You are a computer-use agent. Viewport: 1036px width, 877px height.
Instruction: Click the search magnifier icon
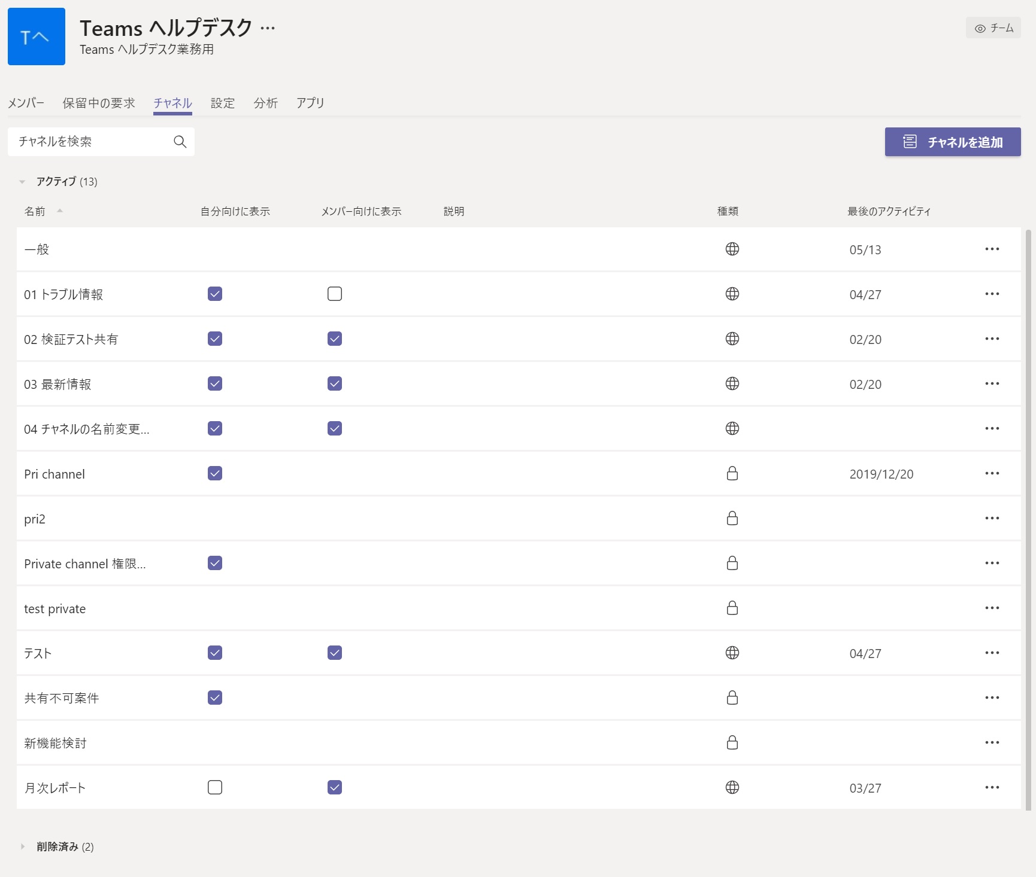coord(180,142)
